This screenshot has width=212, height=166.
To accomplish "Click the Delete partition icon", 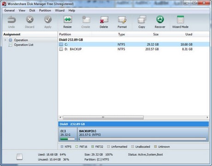I will coord(104,20).
